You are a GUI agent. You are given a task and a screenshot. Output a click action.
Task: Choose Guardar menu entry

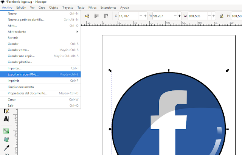point(40,44)
